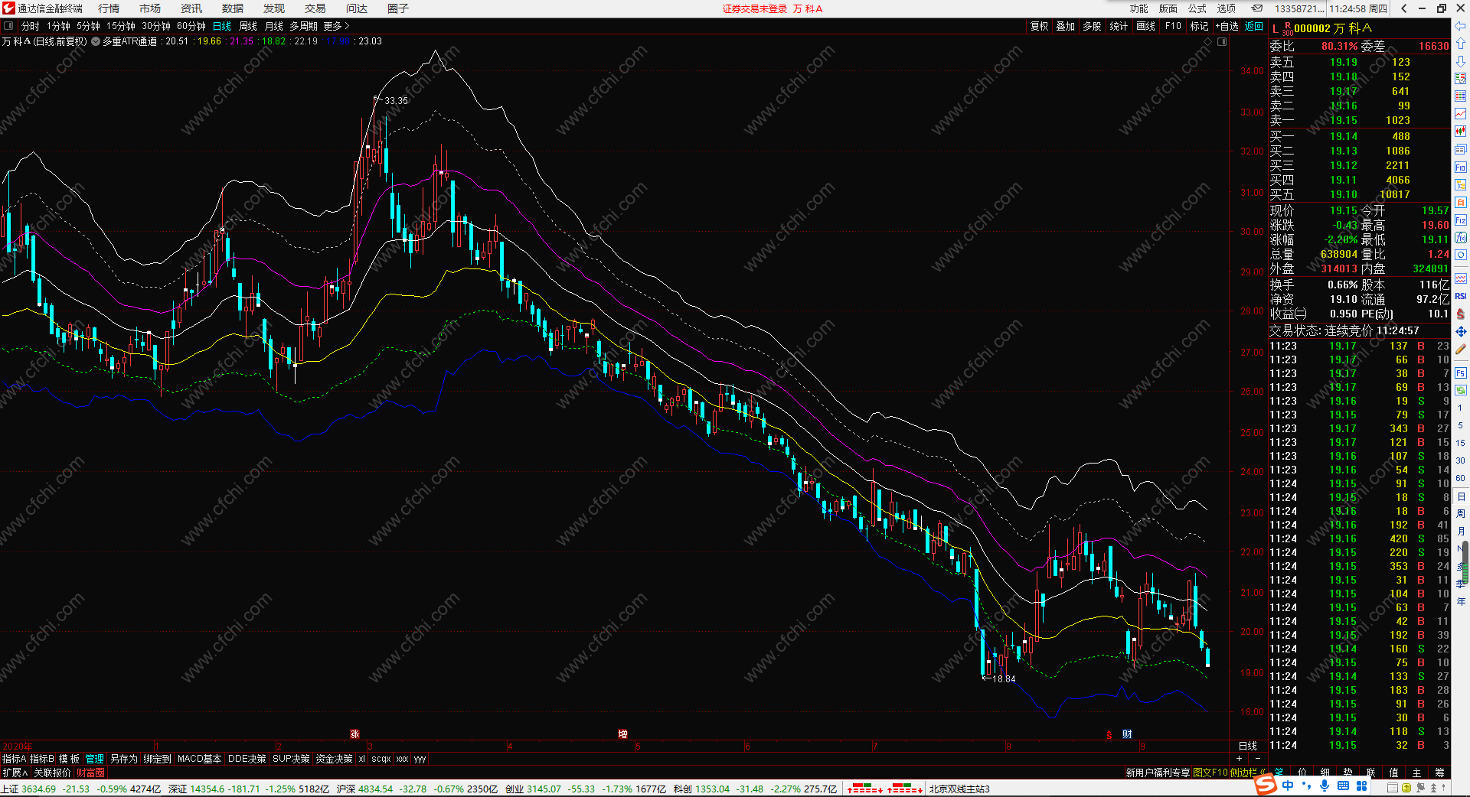Image resolution: width=1470 pixels, height=797 pixels.
Task: Switch sidebar period to 30 minutes
Action: tap(1460, 460)
